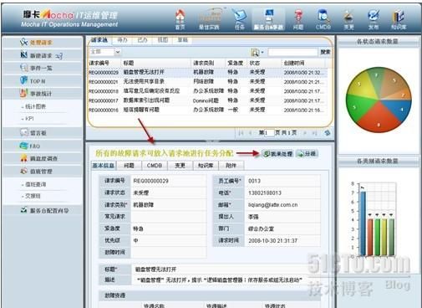
Task: Open the 最佳实践 navigation icon
Action: point(209,19)
